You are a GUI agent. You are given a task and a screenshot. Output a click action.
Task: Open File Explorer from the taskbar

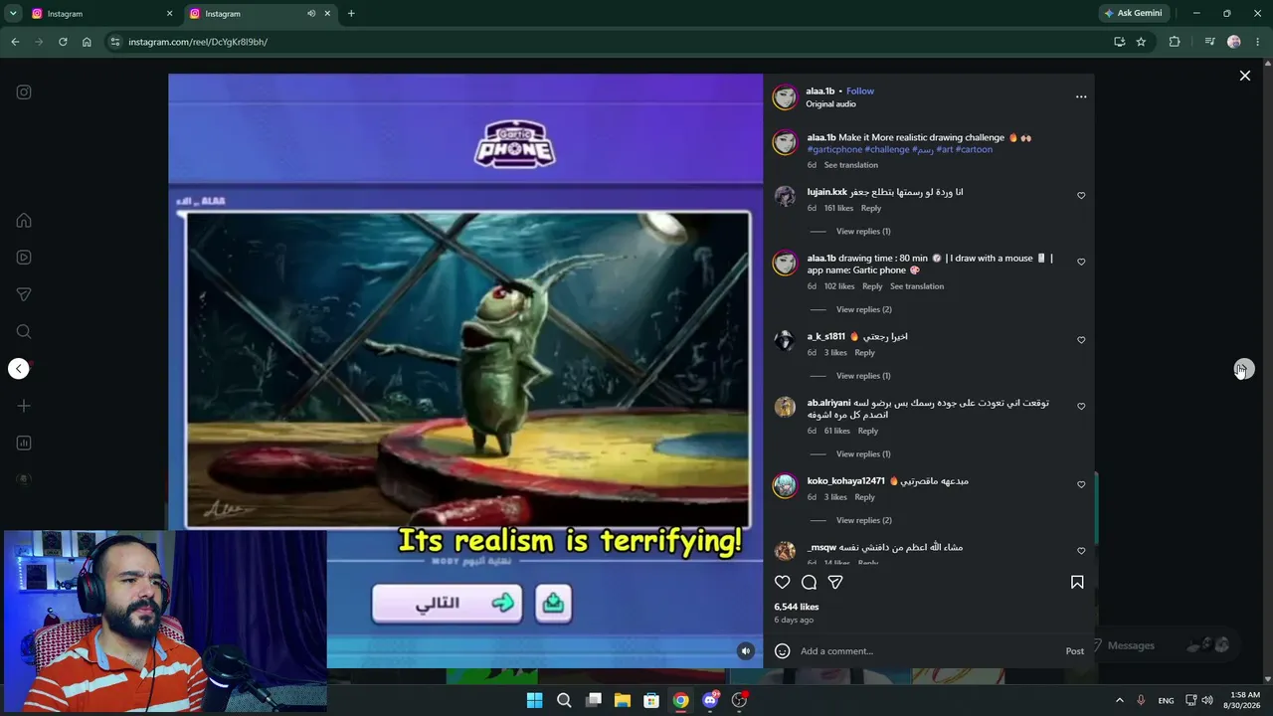(622, 700)
